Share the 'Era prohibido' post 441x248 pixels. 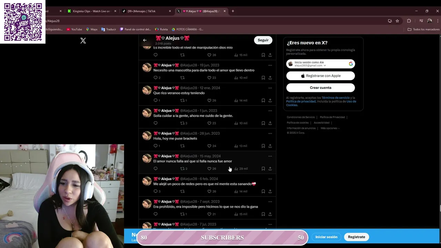270,214
